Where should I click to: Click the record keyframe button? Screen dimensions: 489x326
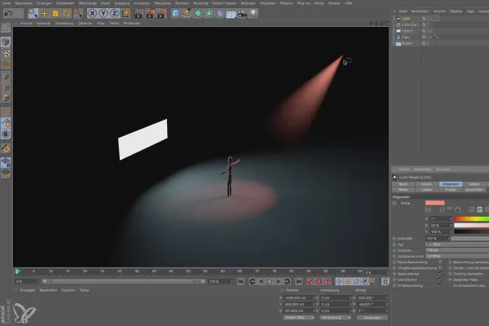[310, 281]
